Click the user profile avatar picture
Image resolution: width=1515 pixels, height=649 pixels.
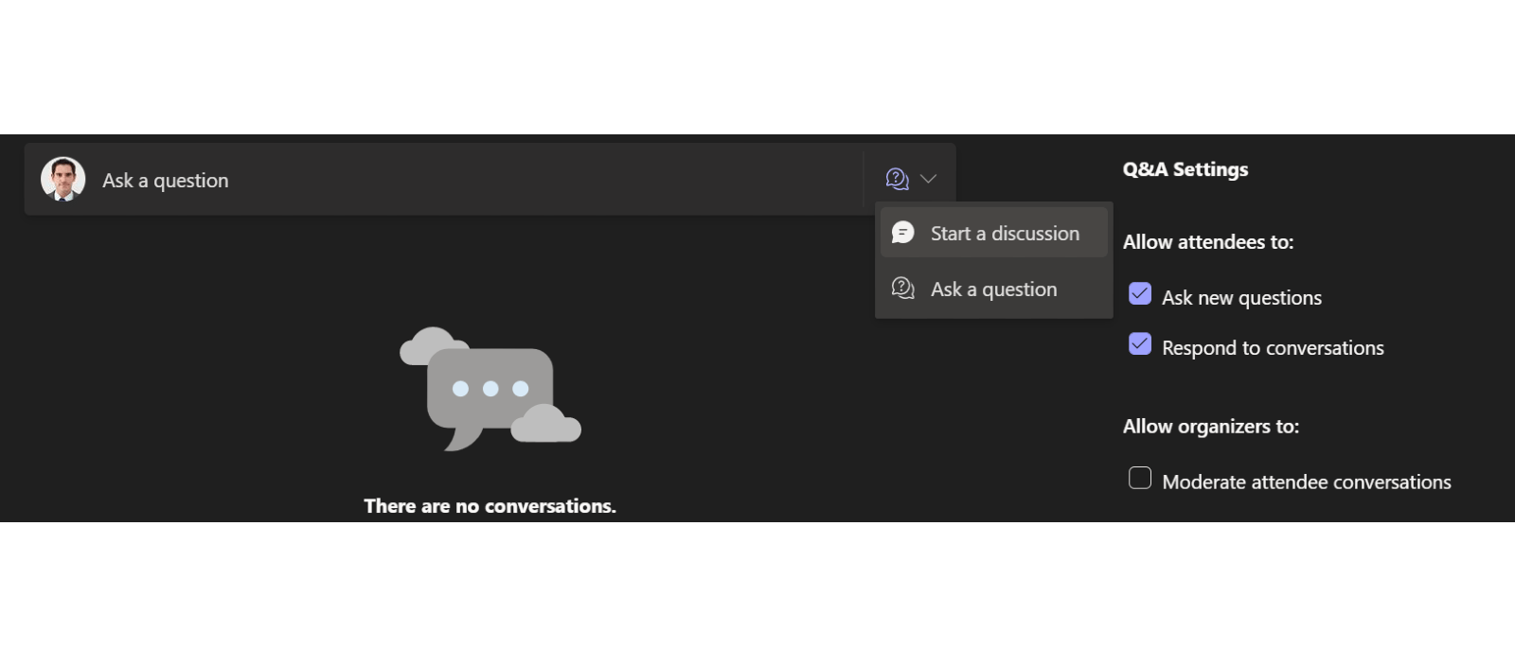pos(62,179)
